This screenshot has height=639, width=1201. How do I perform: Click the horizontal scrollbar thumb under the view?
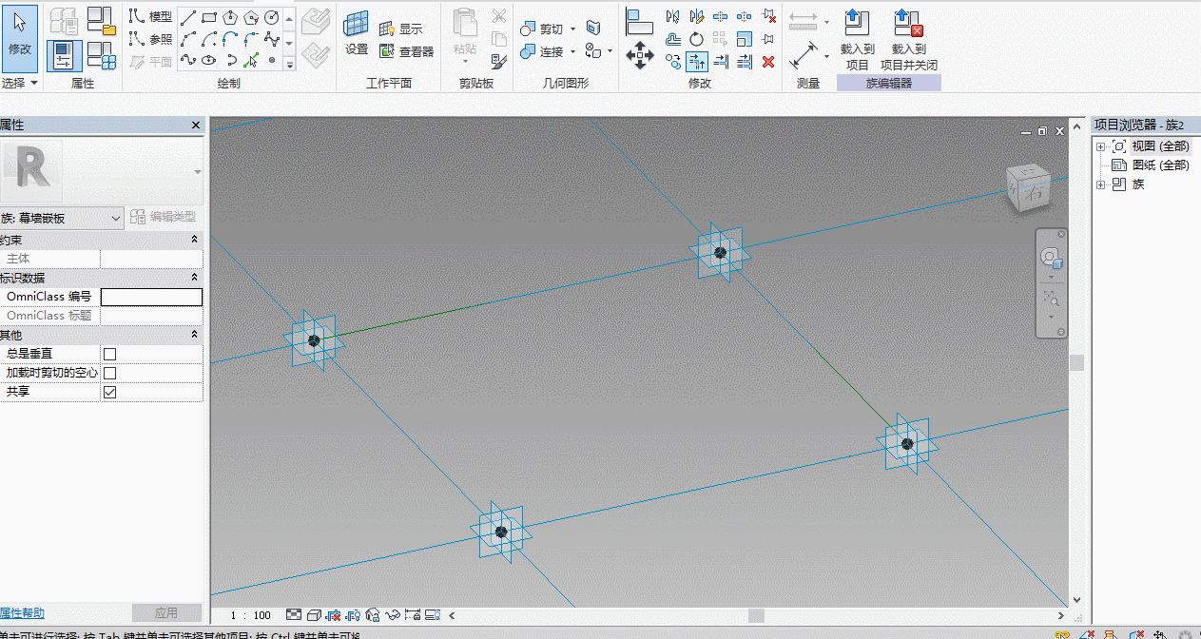click(x=756, y=615)
